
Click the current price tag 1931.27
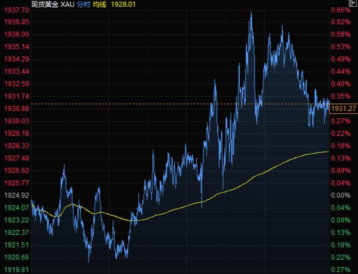point(343,109)
